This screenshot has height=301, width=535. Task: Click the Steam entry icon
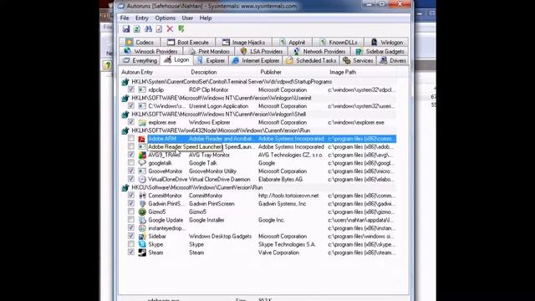click(142, 253)
